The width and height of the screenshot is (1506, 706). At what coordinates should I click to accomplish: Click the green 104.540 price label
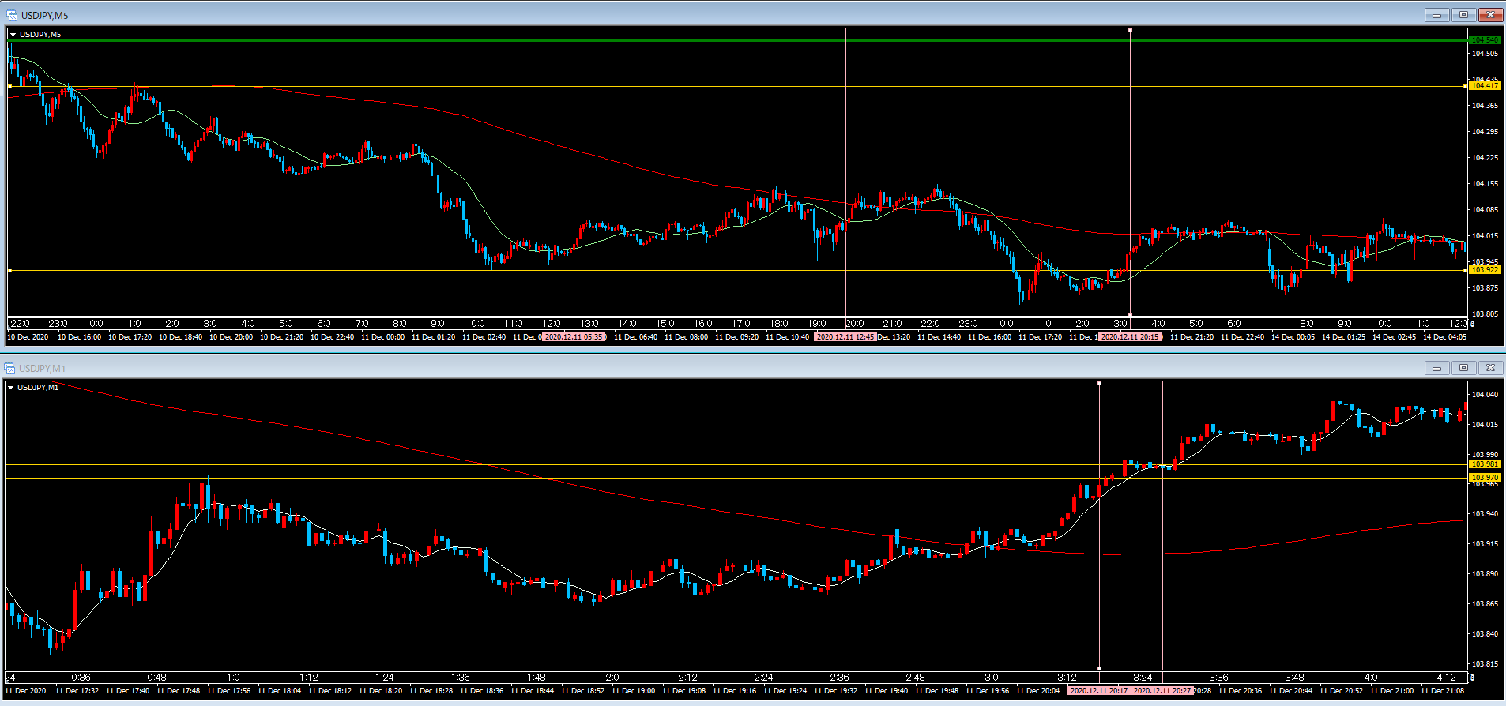tap(1485, 39)
